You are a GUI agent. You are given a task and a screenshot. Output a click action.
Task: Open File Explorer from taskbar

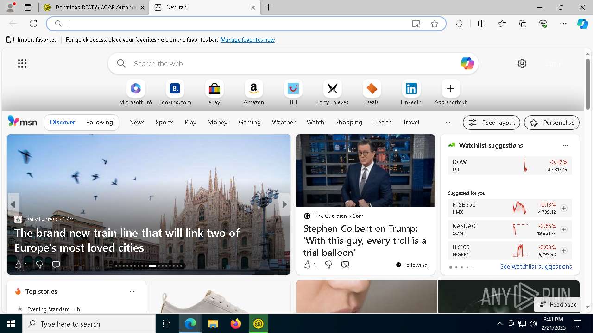point(213,324)
